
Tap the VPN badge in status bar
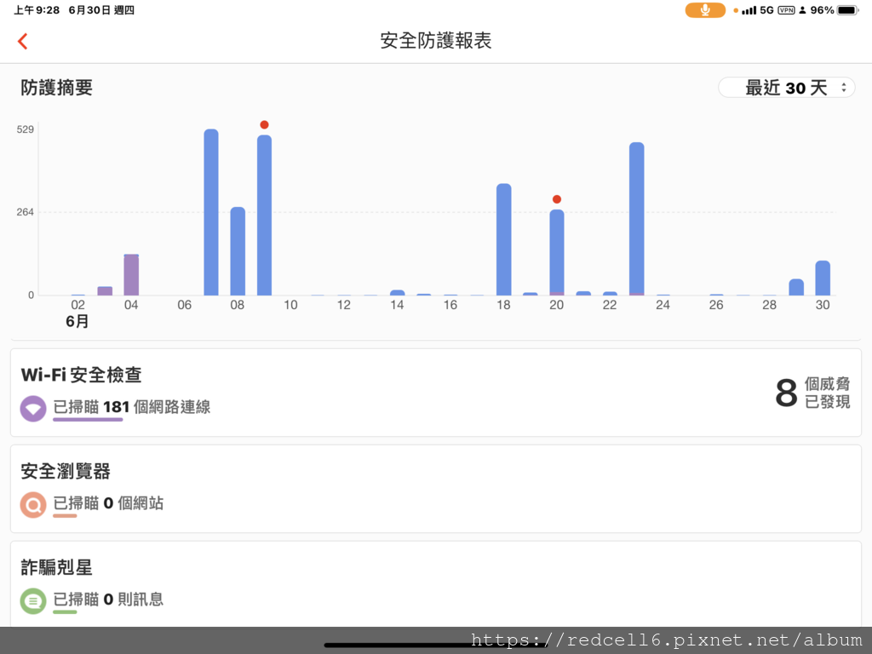(x=786, y=10)
